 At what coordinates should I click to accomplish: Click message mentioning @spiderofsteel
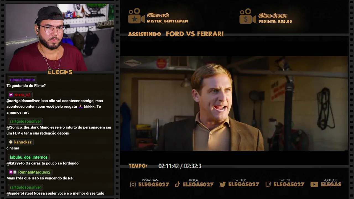pyautogui.click(x=55, y=193)
